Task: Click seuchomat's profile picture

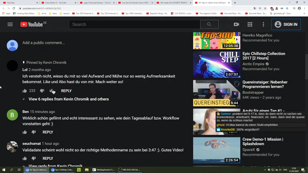Action: [x=12, y=147]
